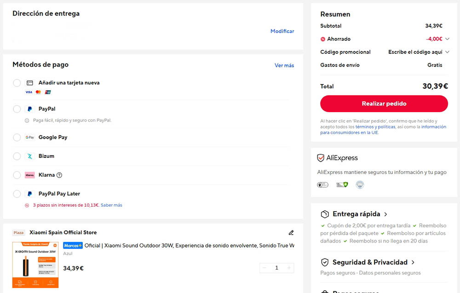Click the credit card icon

[x=29, y=83]
